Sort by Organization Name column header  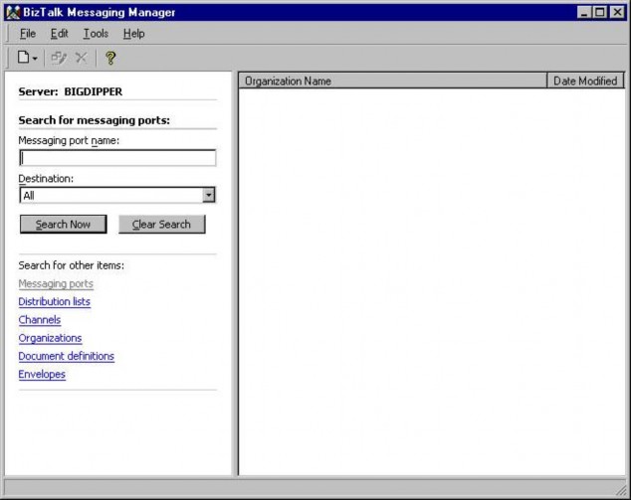[x=393, y=82]
